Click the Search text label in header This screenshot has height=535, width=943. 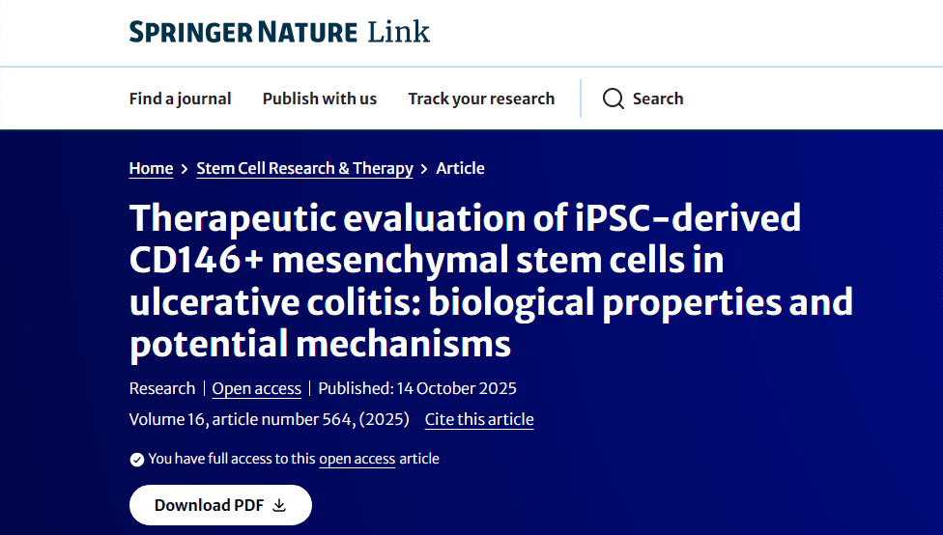pyautogui.click(x=658, y=99)
